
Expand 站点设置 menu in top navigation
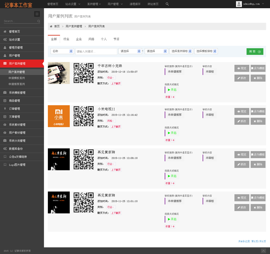pos(73,4)
